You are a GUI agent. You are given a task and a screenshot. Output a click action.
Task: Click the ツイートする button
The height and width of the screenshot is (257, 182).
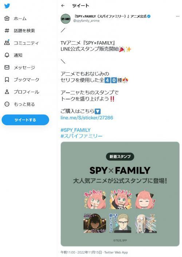tap(25, 120)
